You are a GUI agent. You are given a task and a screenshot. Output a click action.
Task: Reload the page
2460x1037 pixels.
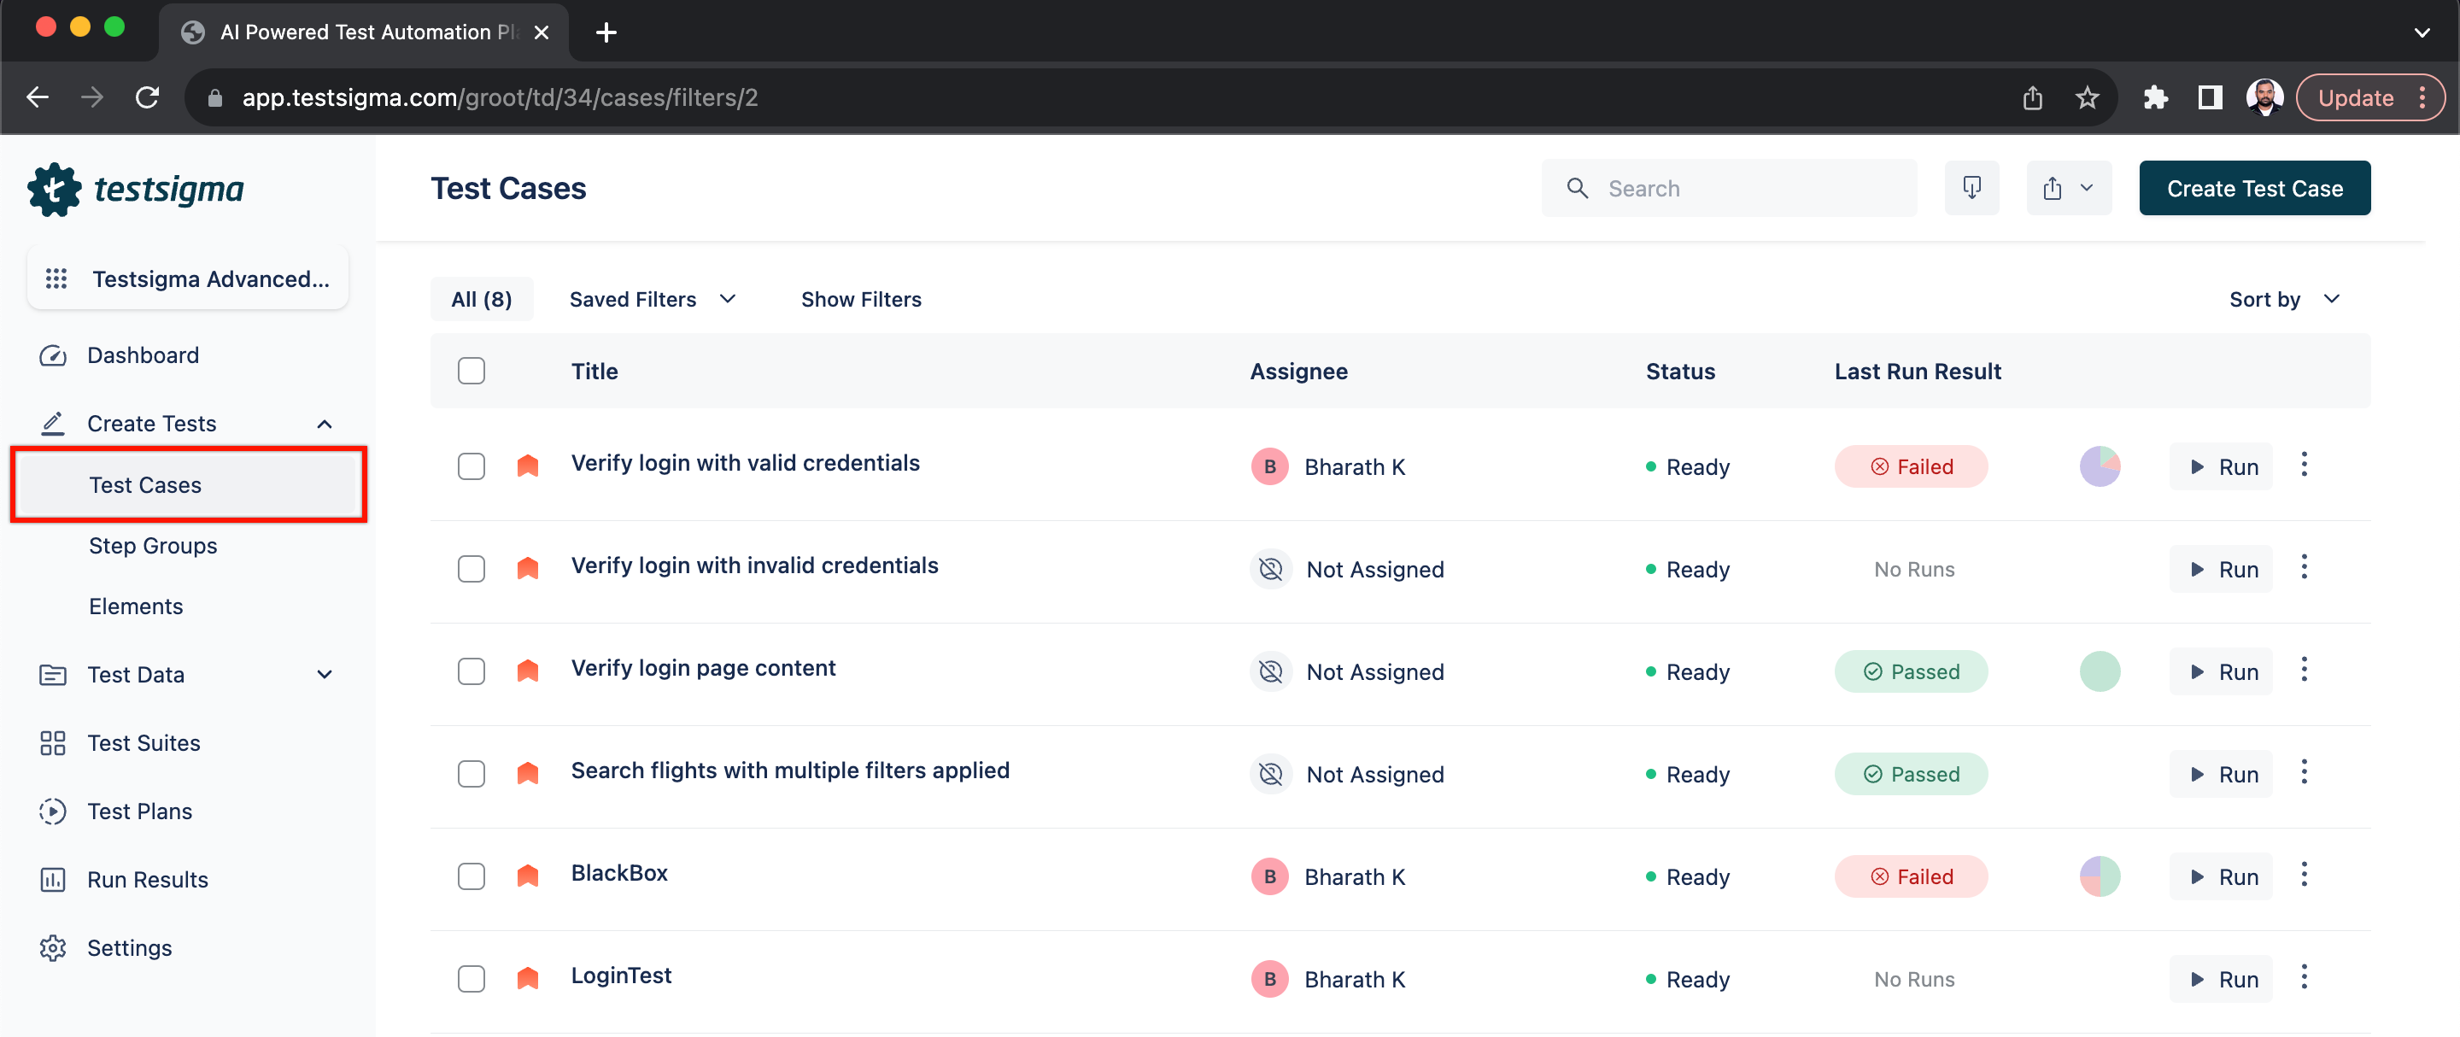147,97
